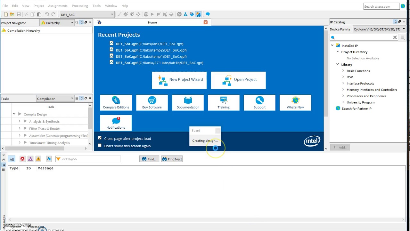Open the Tools menu
The width and height of the screenshot is (410, 231).
click(x=96, y=6)
